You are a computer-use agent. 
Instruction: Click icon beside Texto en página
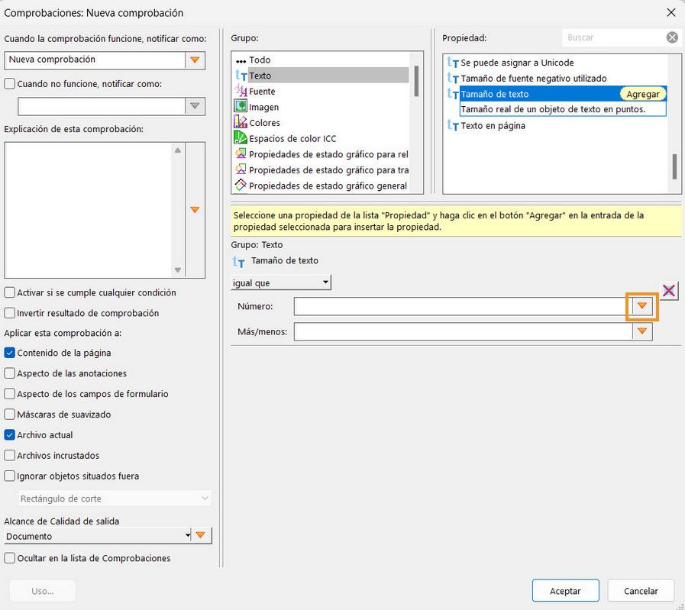pos(453,125)
